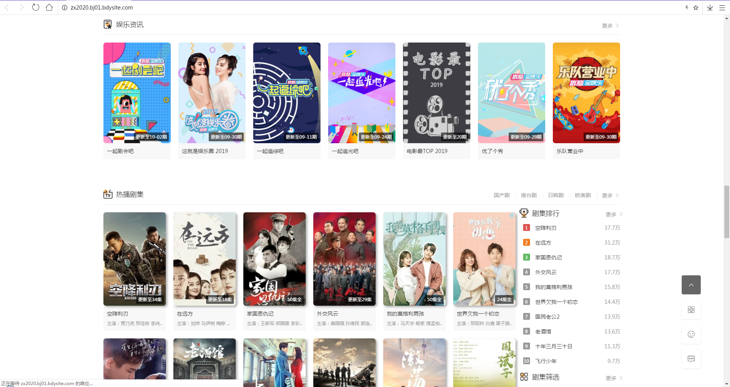Screen dimensions: 730x387
Task: Open 空降利刃 in the ranking list
Action: 546,228
